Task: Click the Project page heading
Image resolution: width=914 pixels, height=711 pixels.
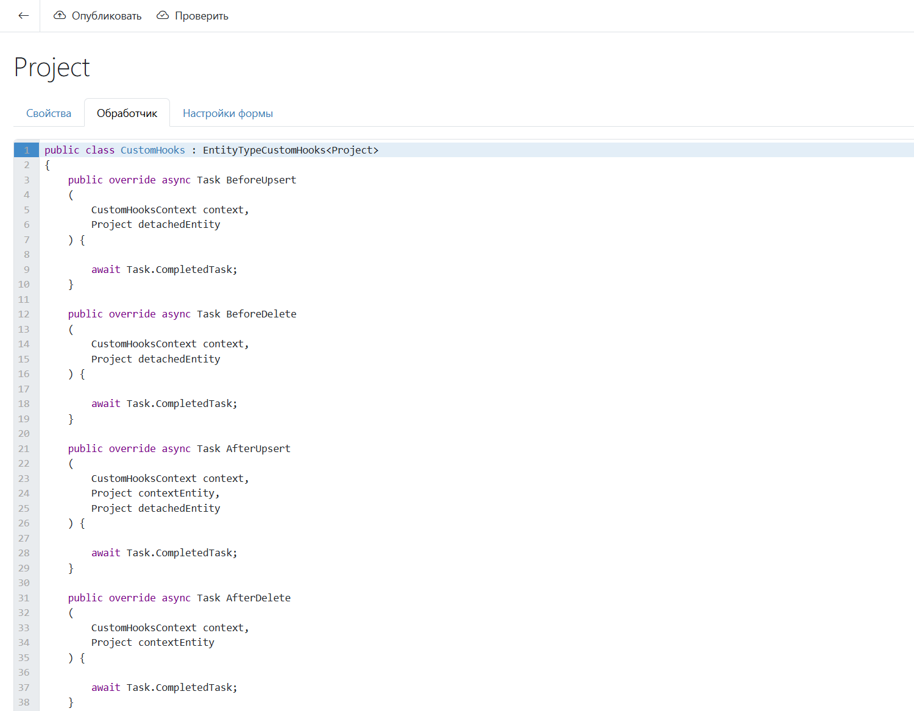Action: (x=52, y=68)
